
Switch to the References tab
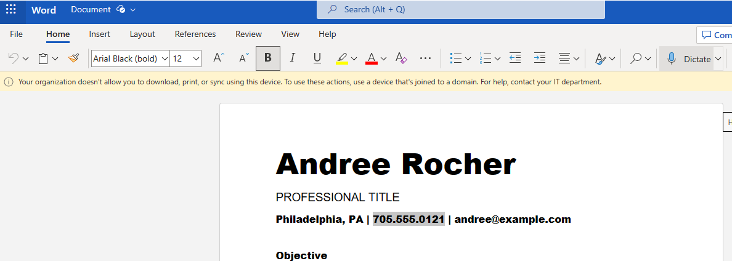coord(195,34)
